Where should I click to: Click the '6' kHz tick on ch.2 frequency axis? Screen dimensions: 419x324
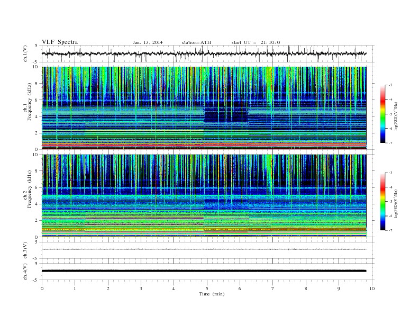click(x=37, y=187)
